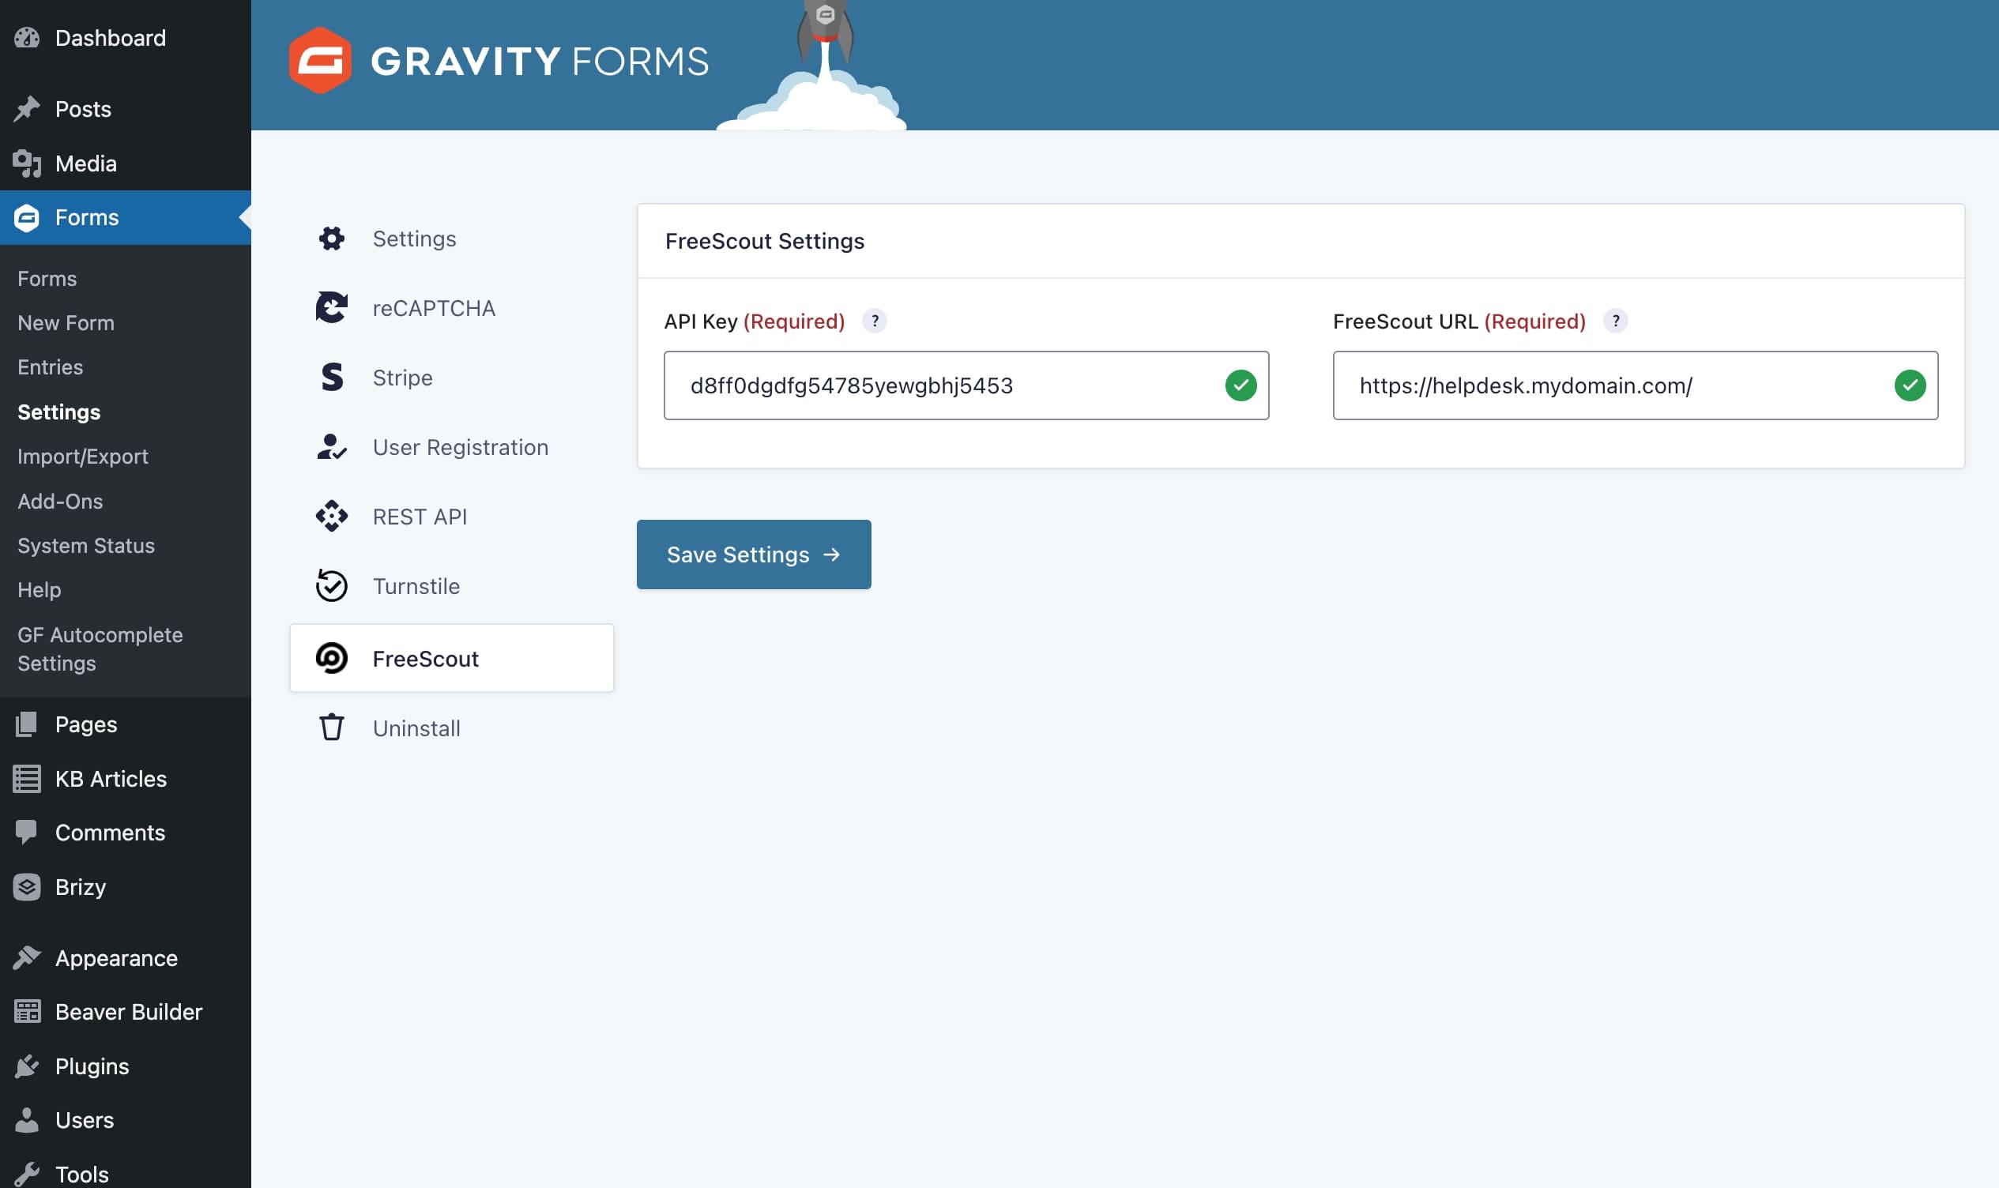The height and width of the screenshot is (1188, 1999).
Task: Open System Status submenu link
Action: (86, 545)
